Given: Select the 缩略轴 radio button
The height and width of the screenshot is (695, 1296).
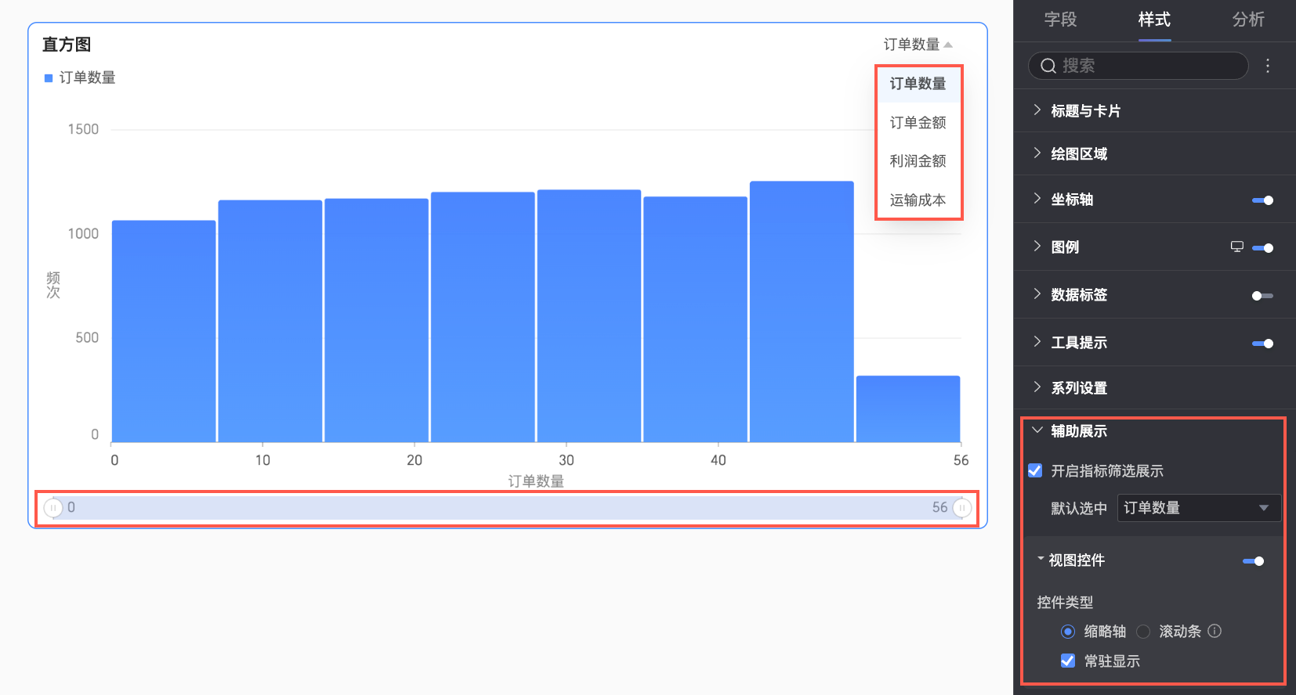Looking at the screenshot, I should [x=1068, y=631].
